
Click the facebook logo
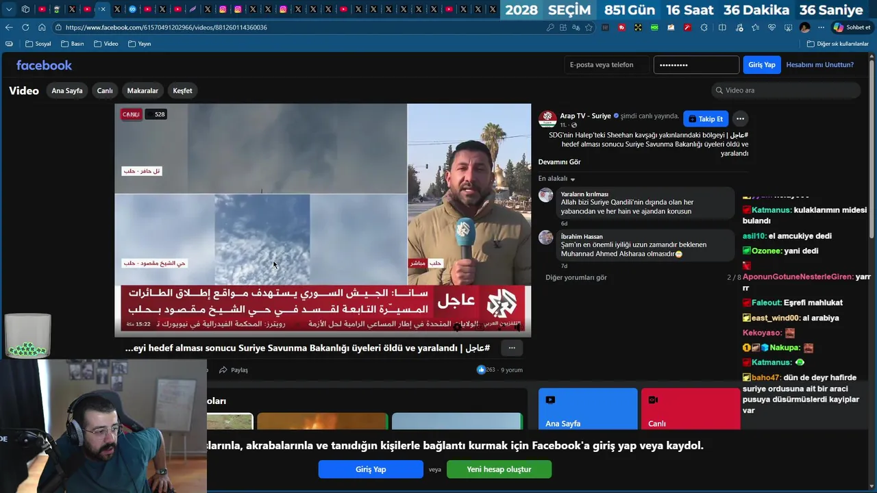click(44, 65)
